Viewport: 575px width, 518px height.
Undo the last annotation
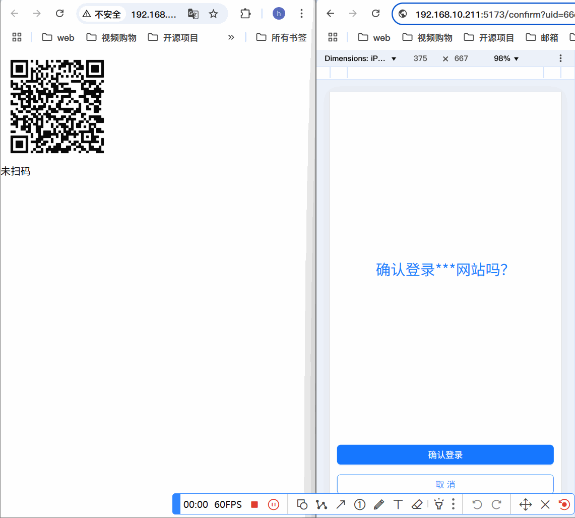click(477, 504)
